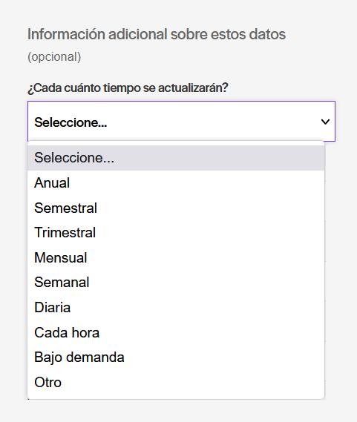Pick Bajo demanda from the list
The width and height of the screenshot is (357, 422).
click(176, 357)
